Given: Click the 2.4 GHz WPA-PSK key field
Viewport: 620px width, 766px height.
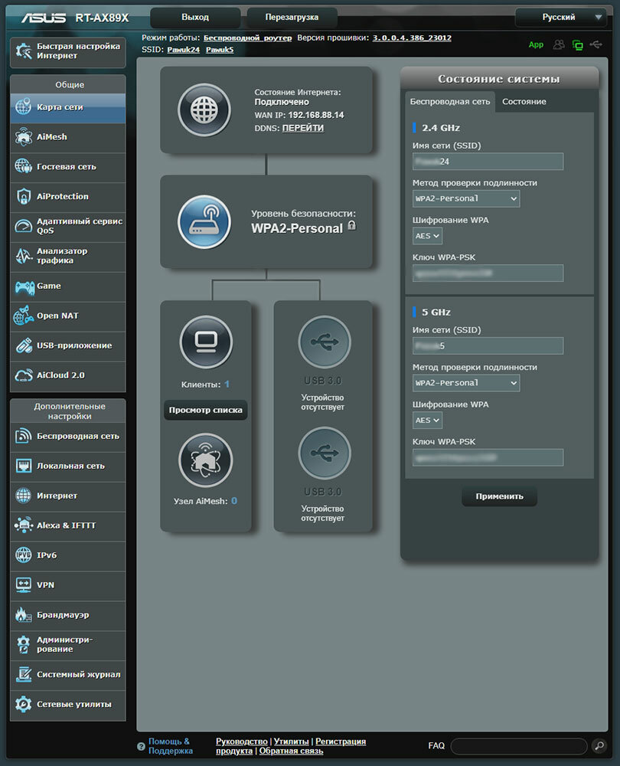Looking at the screenshot, I should [x=488, y=273].
